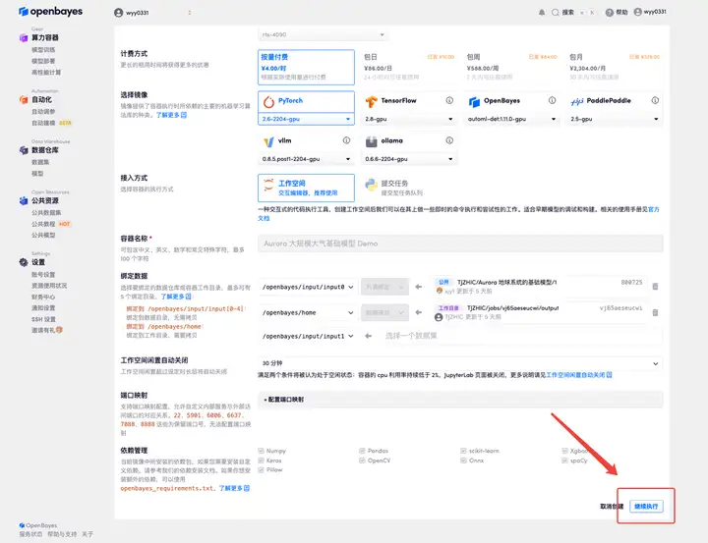
Task: Choose 按量付费 billing option
Action: (306, 67)
